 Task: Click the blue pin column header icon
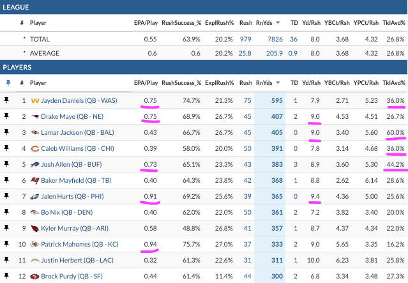(x=8, y=83)
